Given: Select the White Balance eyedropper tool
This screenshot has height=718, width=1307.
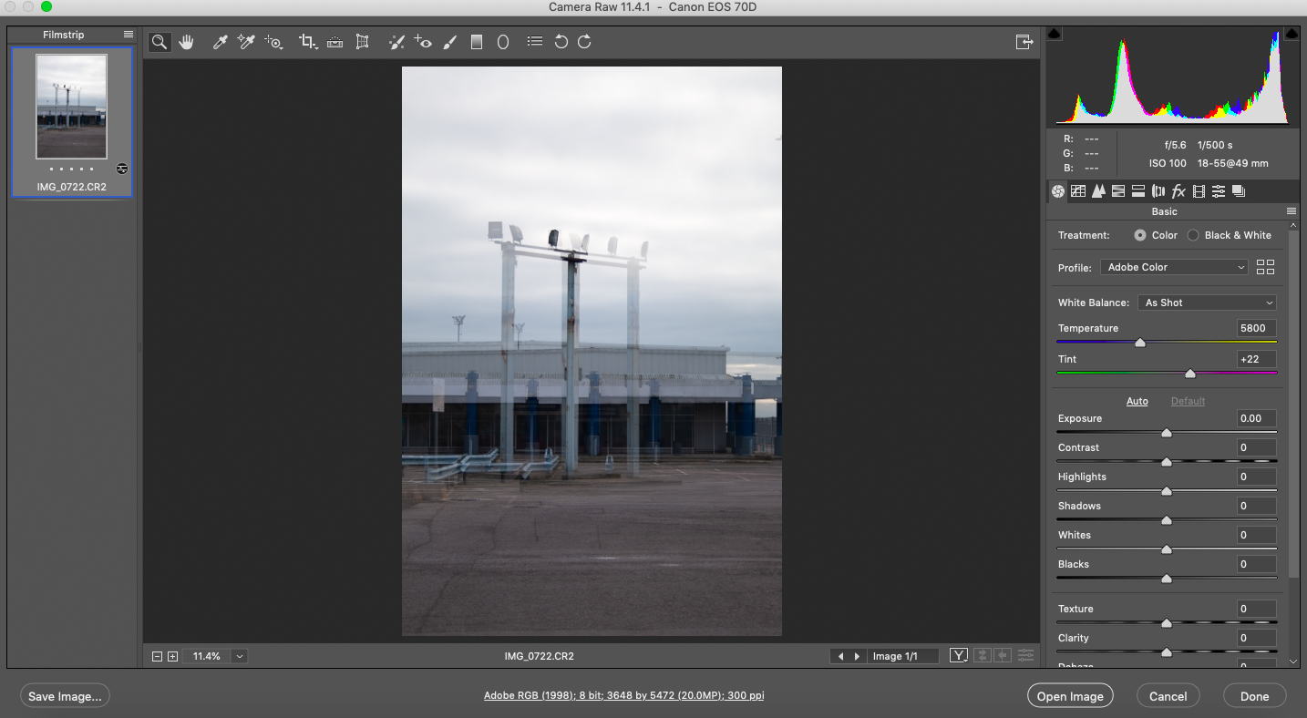Looking at the screenshot, I should pos(220,42).
